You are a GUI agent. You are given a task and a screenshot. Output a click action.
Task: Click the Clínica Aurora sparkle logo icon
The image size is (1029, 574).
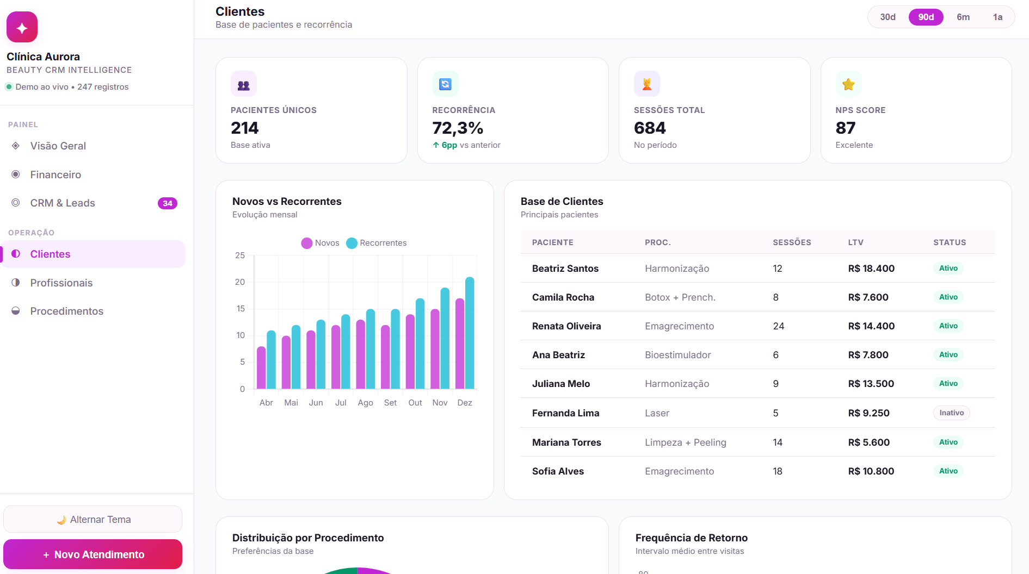click(x=22, y=27)
